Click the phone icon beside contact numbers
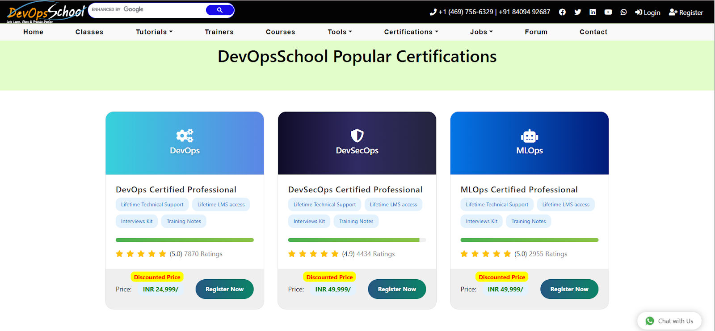The width and height of the screenshot is (715, 331). click(x=433, y=12)
